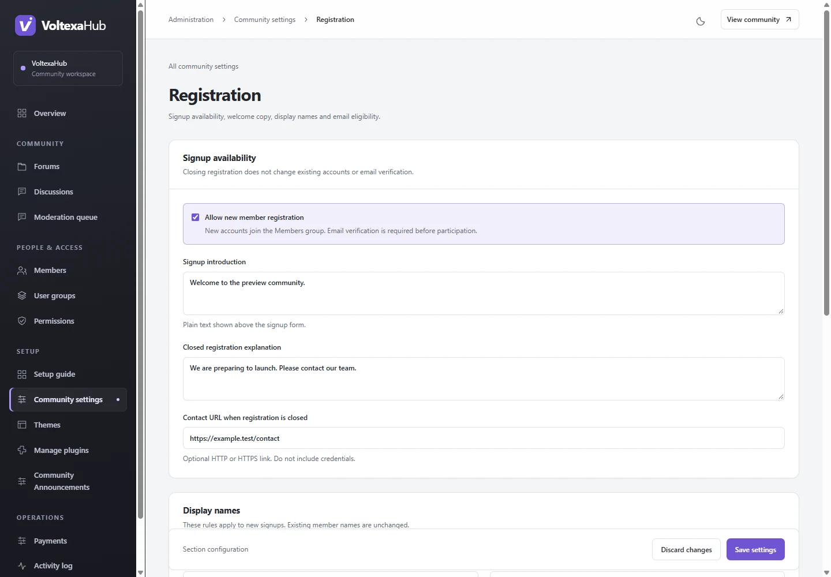Viewport: 831px width, 577px height.
Task: Open View community link
Action: (x=759, y=20)
